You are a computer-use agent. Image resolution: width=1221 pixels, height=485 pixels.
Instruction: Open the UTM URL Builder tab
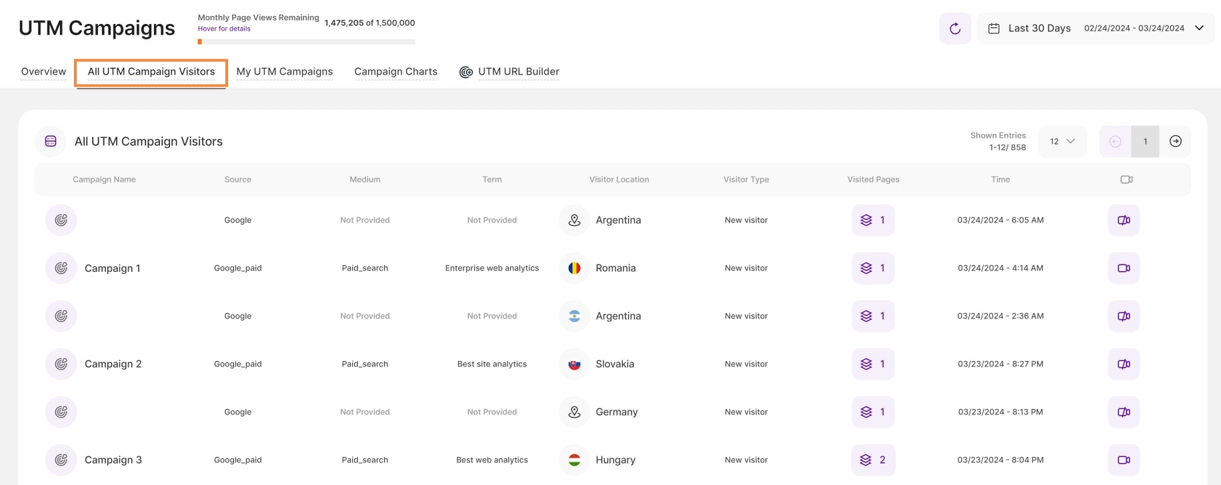coord(517,72)
